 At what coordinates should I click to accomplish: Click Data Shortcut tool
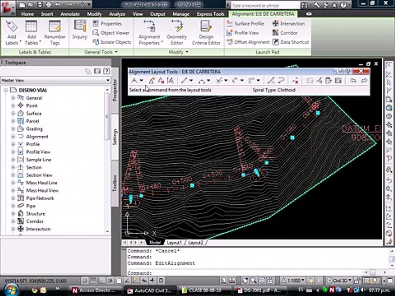291,42
